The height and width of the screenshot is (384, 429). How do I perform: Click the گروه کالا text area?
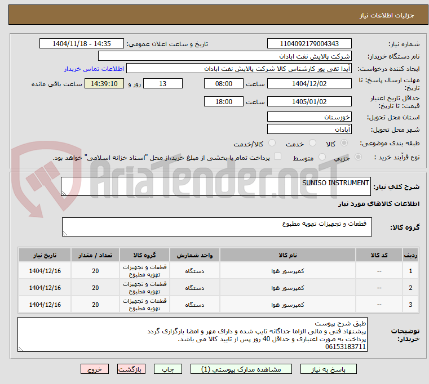[x=216, y=227]
